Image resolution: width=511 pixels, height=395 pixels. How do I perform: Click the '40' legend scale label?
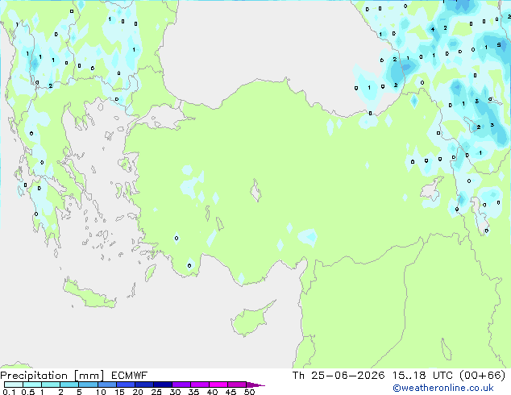(x=212, y=392)
